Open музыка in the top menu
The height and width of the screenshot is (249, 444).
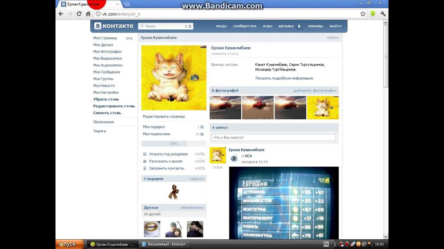click(286, 26)
